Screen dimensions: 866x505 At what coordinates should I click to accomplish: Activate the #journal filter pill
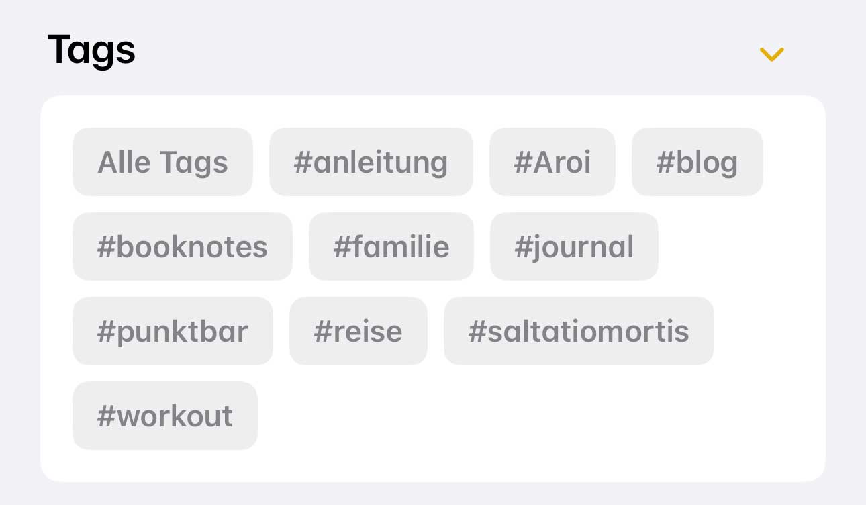[x=574, y=246]
